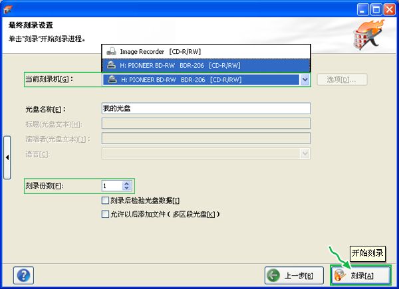Maximize the burning settings window
399x289 pixels.
coord(376,10)
